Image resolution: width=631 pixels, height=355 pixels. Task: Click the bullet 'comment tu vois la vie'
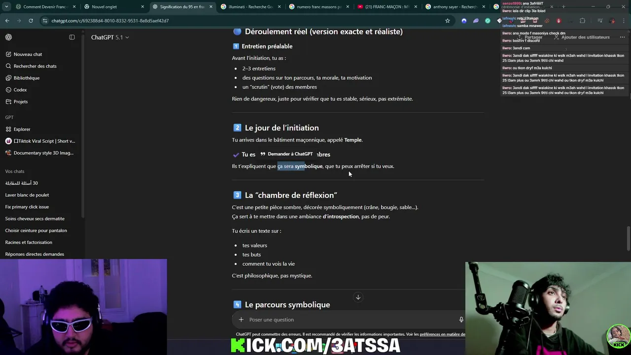coord(269,264)
